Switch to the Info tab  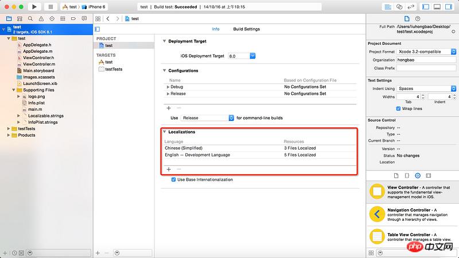point(216,29)
